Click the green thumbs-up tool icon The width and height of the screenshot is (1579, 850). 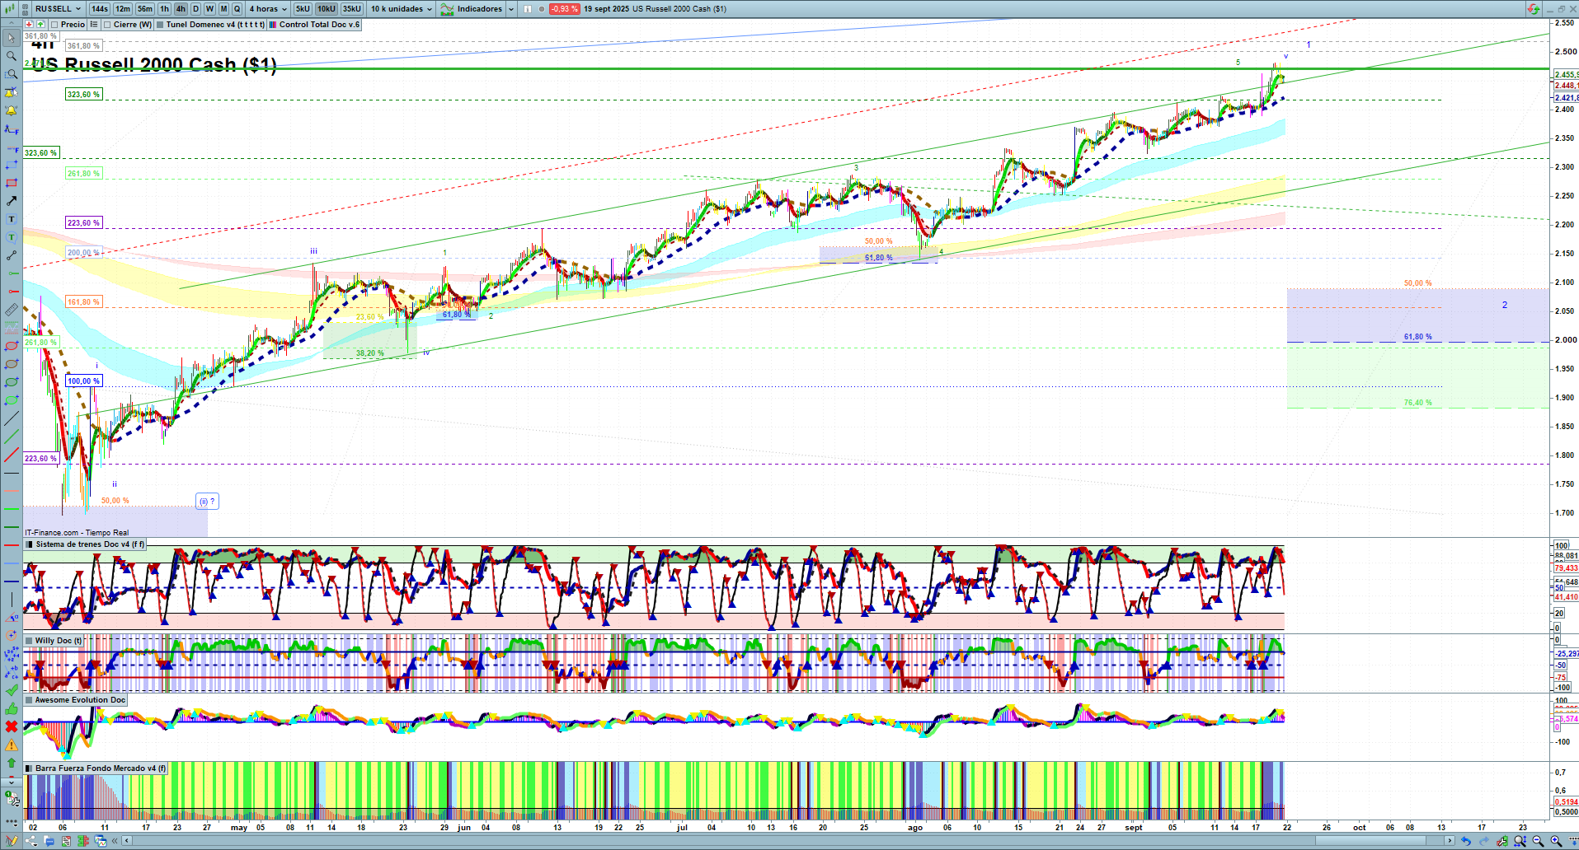click(x=11, y=708)
